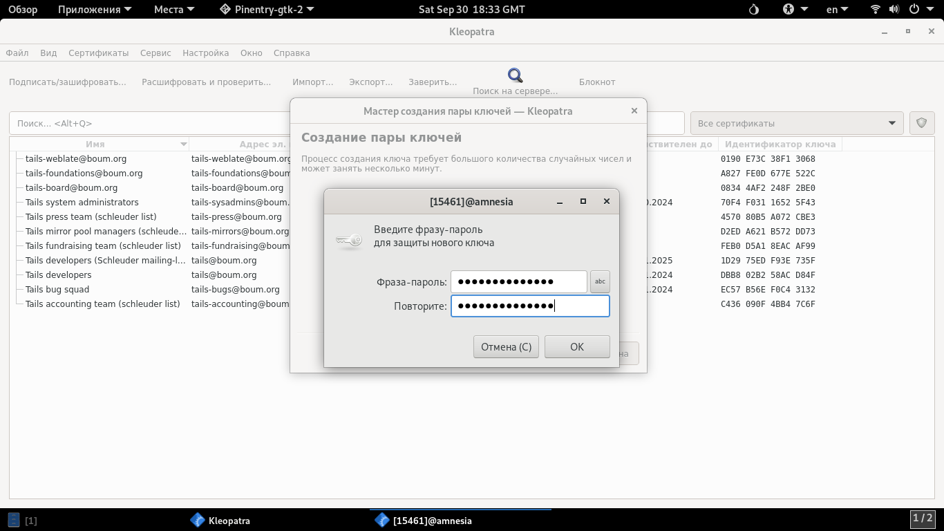Click the "Фраза-пароль" input field

pos(518,281)
